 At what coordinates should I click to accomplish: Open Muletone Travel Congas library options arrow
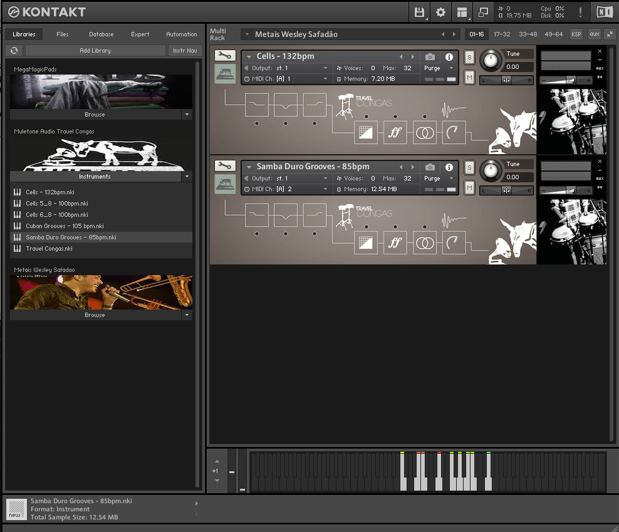pyautogui.click(x=187, y=177)
